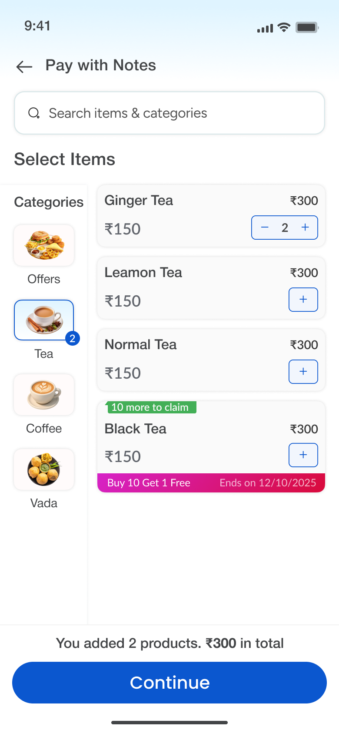
Task: Open the Vada category
Action: [x=44, y=469]
